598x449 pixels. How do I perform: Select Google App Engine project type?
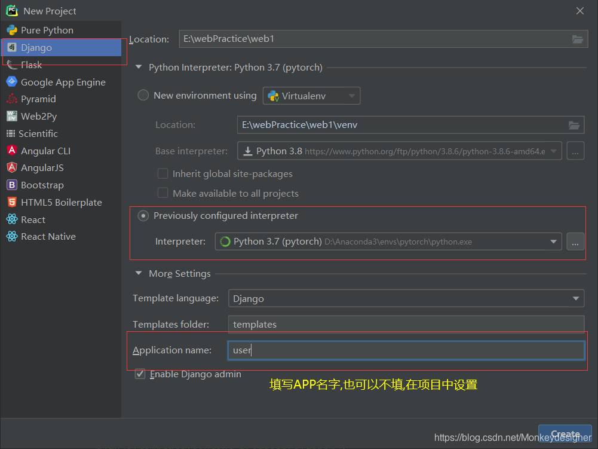coord(61,82)
